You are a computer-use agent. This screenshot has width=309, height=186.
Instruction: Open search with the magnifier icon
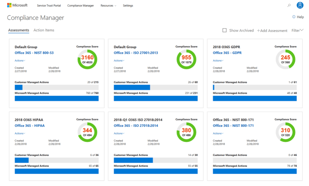point(289,6)
